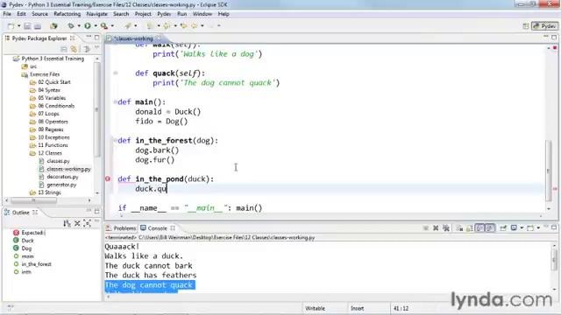Maximize the editor area
Viewport: 561px width, 315px height.
554,37
